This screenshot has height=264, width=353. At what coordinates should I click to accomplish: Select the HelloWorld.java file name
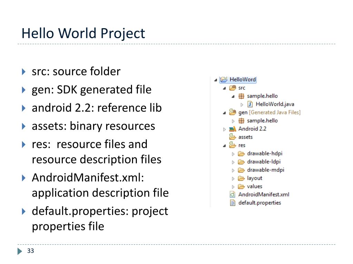[275, 104]
